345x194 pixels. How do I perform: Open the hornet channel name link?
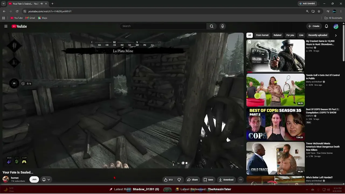[15, 178]
